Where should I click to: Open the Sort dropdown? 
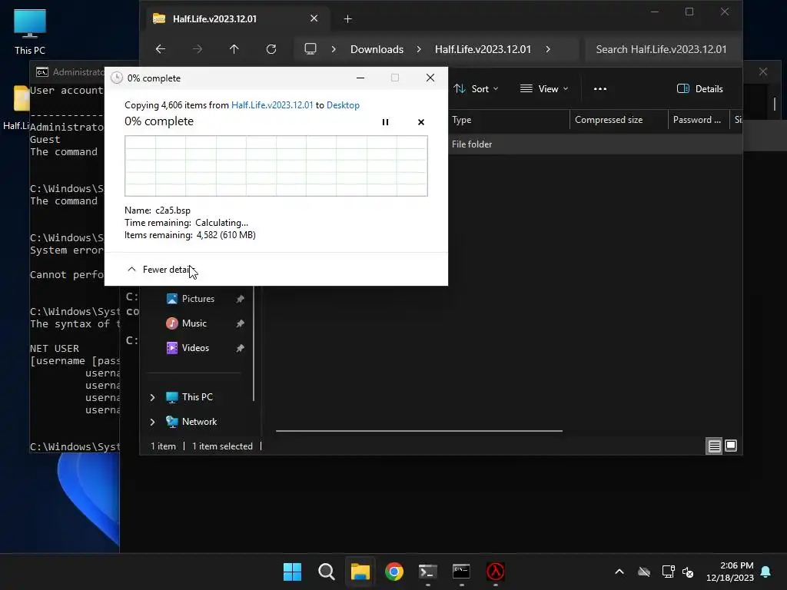(476, 89)
